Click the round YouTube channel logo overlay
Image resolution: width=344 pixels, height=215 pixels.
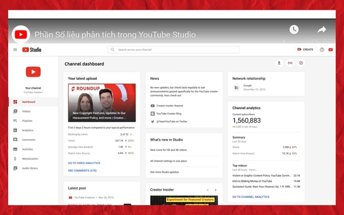point(21,34)
